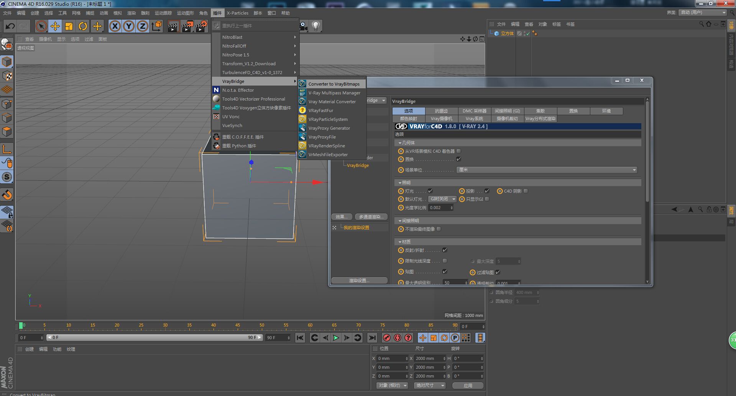The height and width of the screenshot is (396, 736).
Task: Open X-Particles menu
Action: [x=237, y=13]
